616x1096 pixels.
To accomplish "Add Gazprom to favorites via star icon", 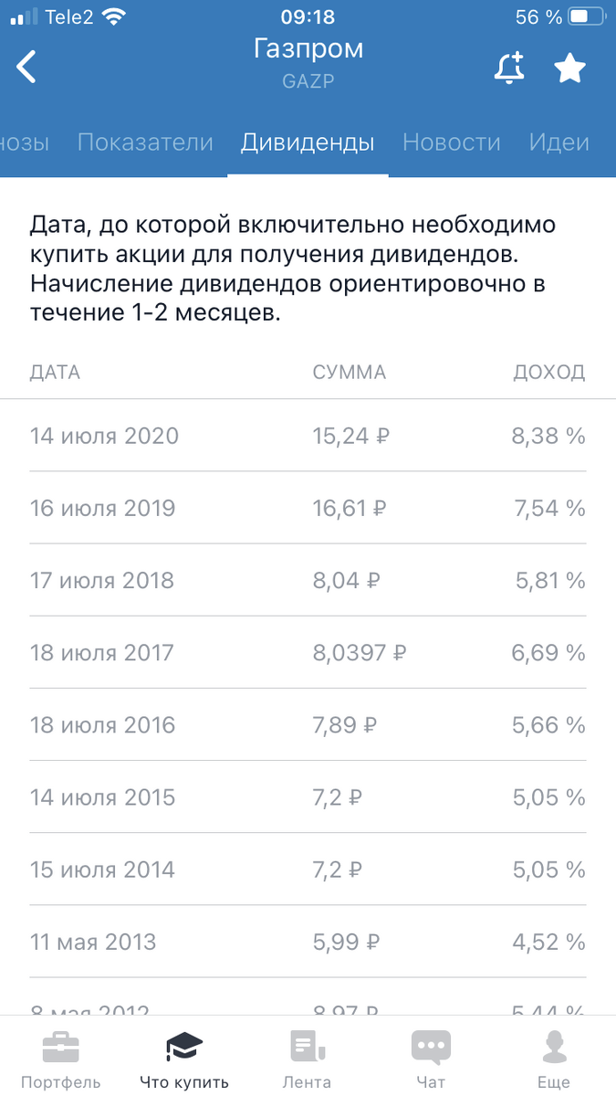I will point(570,67).
